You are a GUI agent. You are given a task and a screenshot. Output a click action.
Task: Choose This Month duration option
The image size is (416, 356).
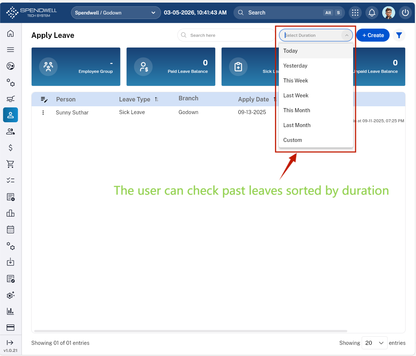[x=316, y=110]
